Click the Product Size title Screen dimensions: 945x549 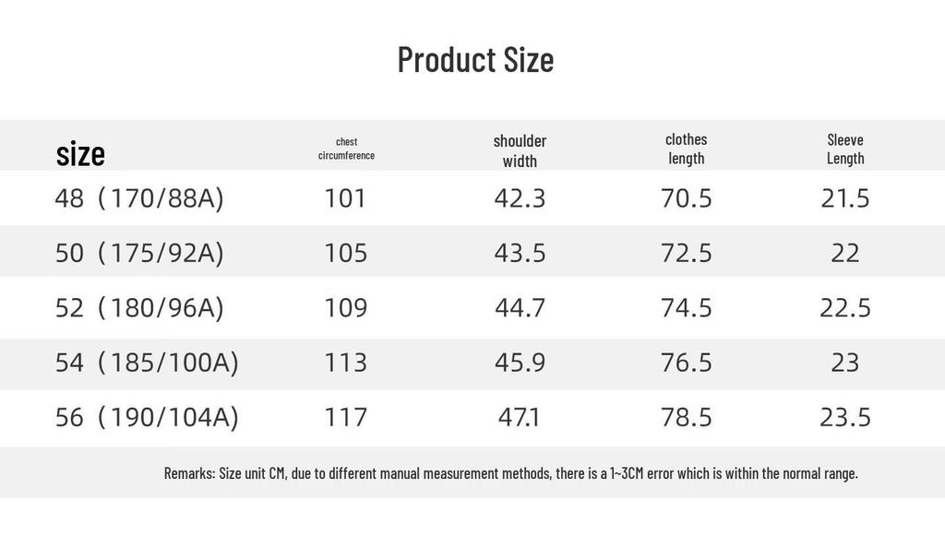click(x=475, y=60)
